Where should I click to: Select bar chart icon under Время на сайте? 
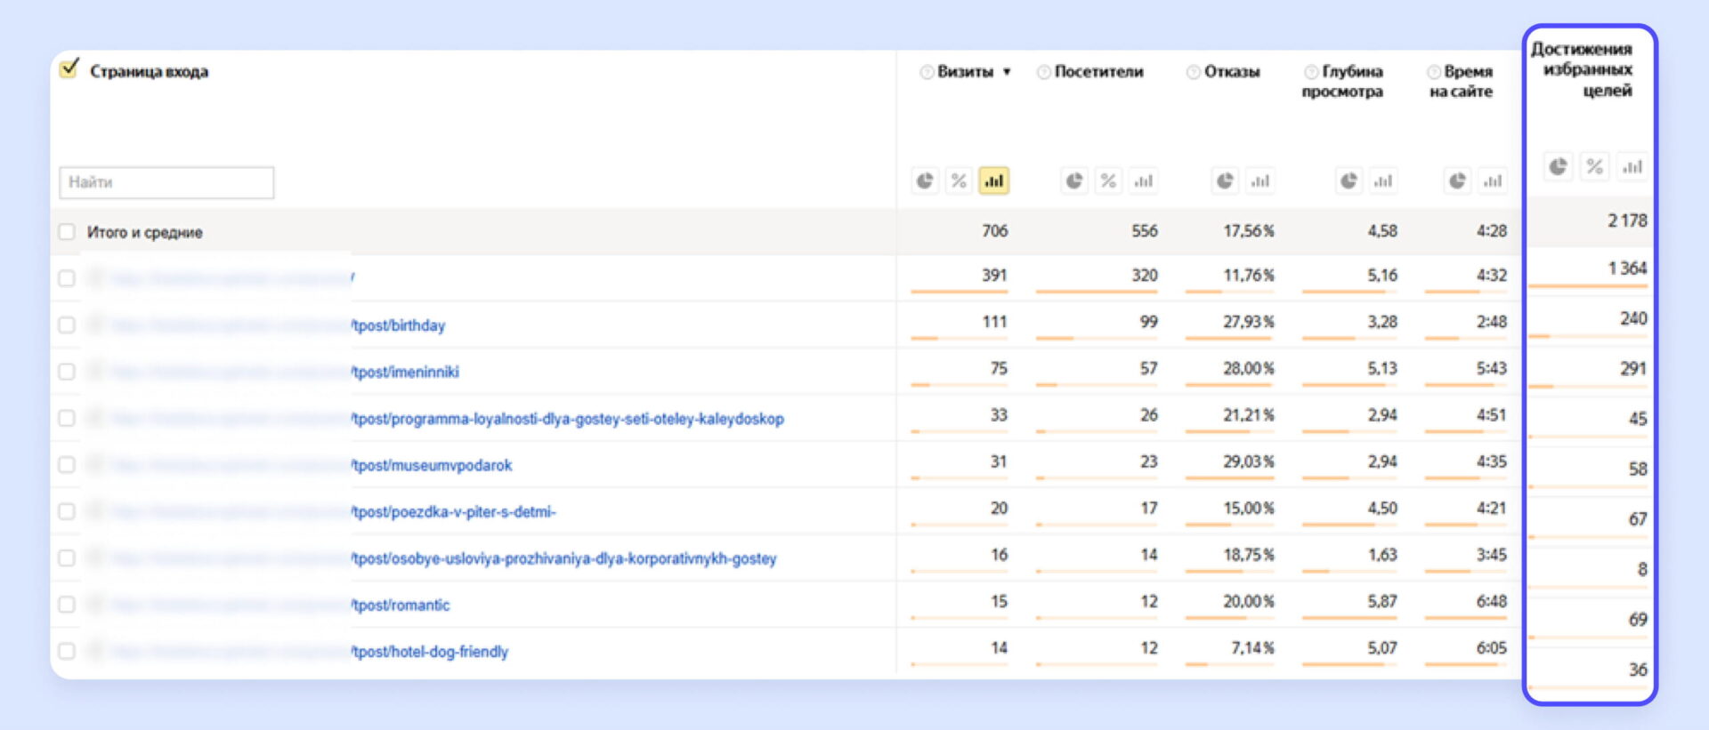pos(1493,181)
